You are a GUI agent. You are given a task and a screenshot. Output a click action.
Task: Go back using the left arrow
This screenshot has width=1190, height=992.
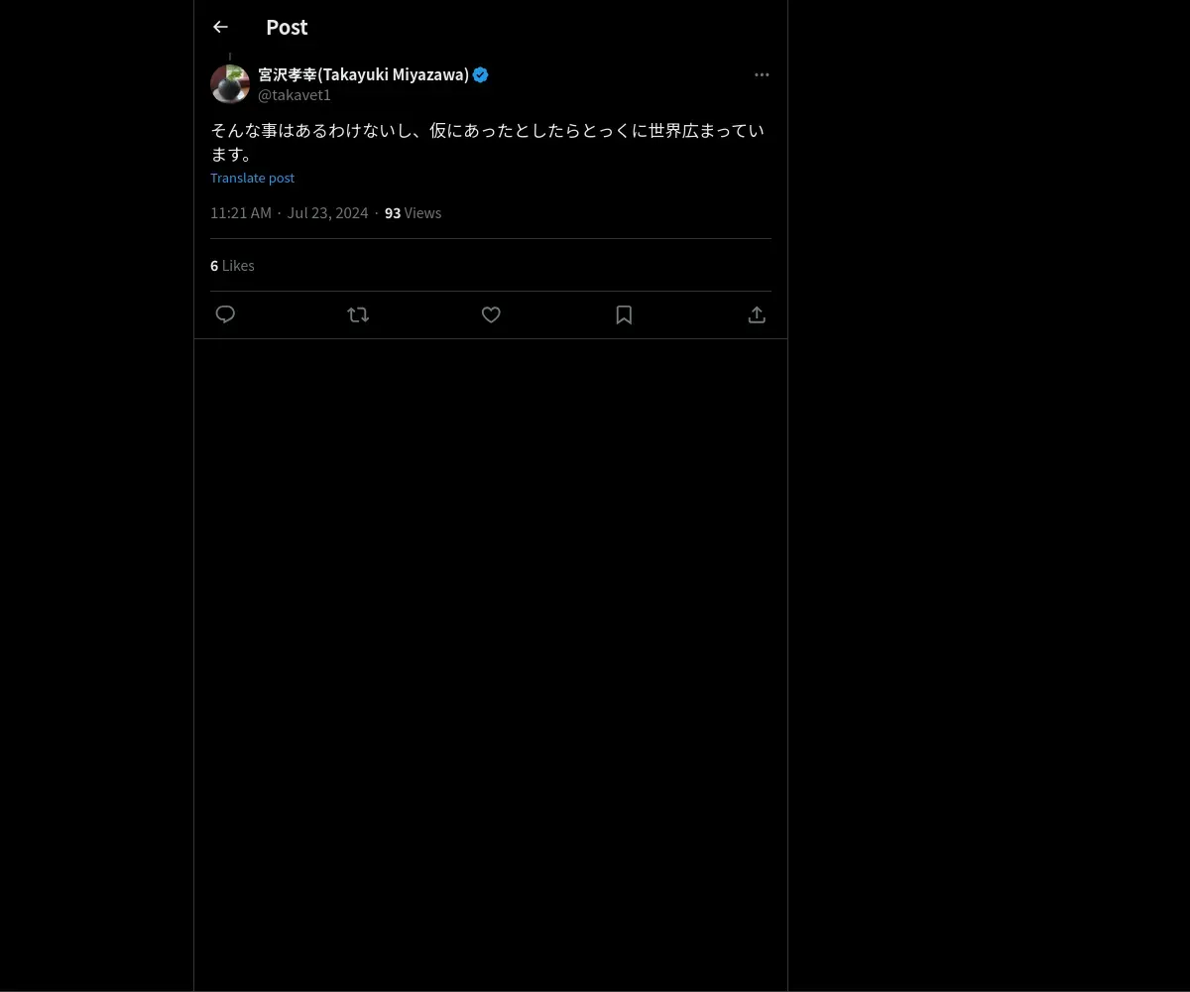[220, 27]
